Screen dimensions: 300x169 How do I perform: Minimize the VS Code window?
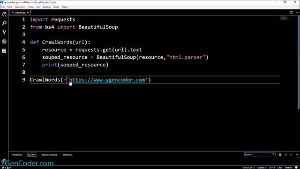coord(275,2)
